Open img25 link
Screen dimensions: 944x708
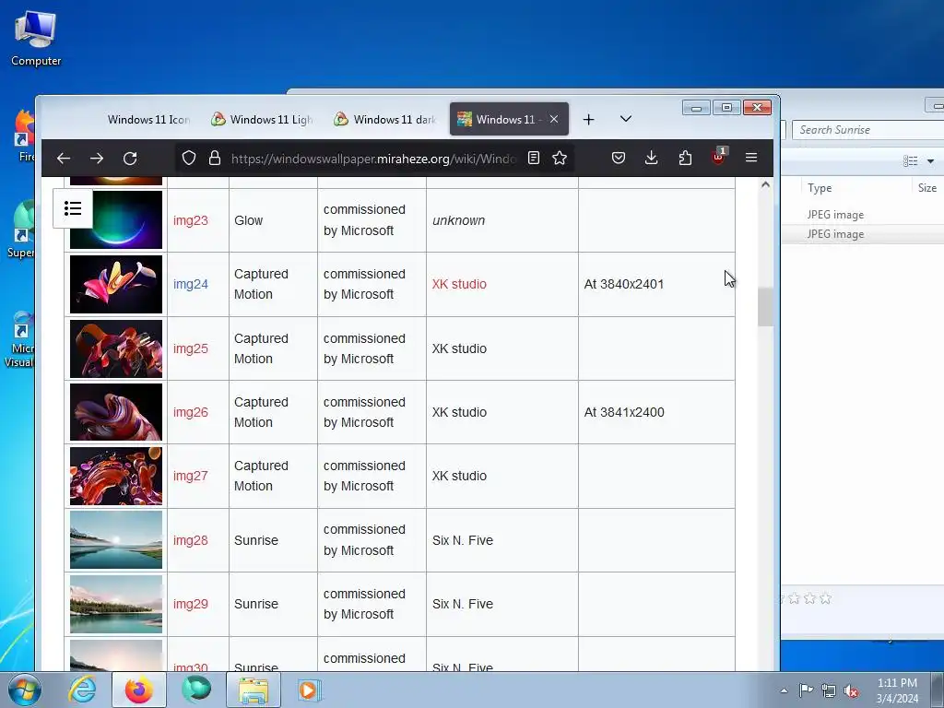click(190, 348)
